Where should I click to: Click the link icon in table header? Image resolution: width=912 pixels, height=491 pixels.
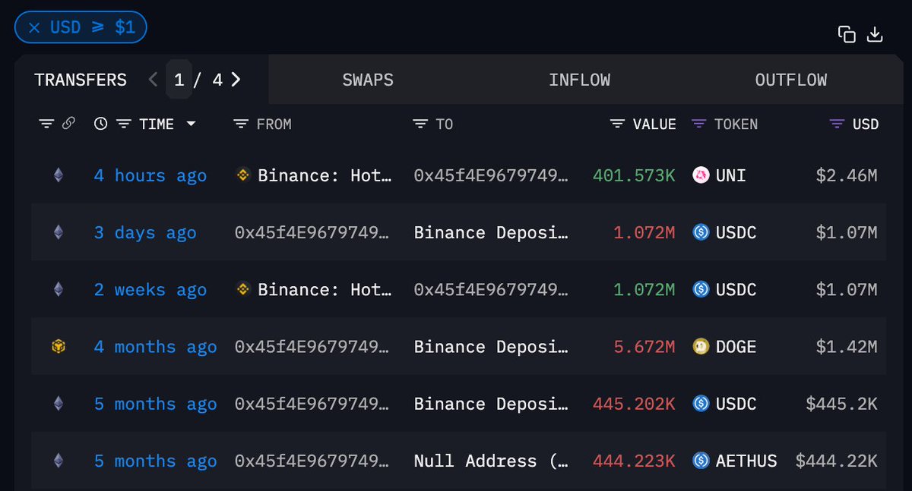(68, 124)
